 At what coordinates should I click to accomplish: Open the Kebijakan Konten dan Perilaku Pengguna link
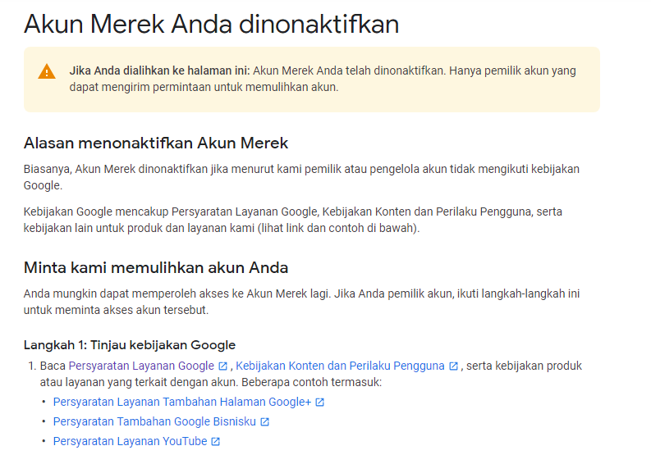pos(340,366)
